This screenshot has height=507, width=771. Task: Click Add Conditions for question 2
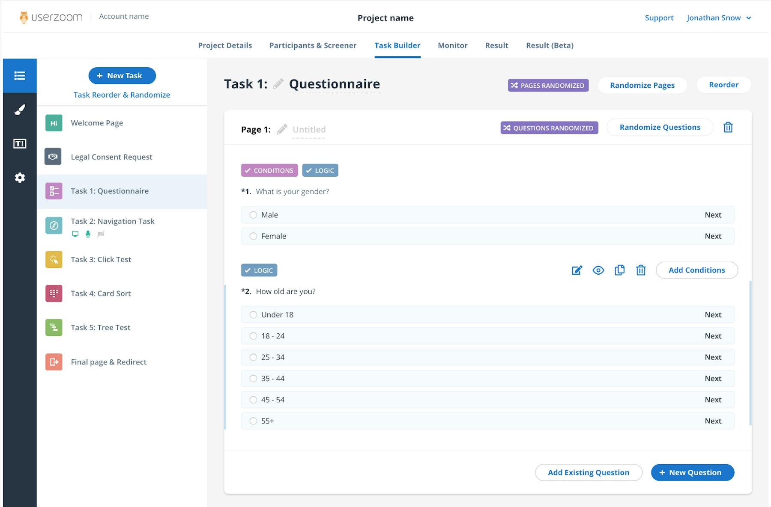tap(696, 270)
